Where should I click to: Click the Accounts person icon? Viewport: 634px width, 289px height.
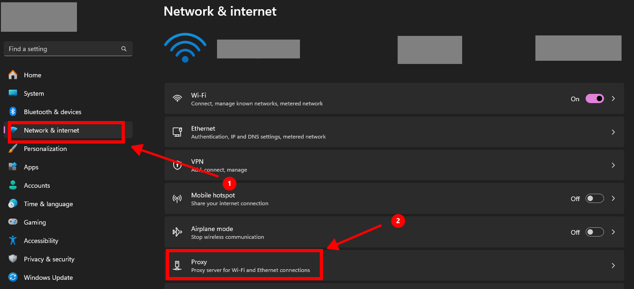(x=13, y=185)
